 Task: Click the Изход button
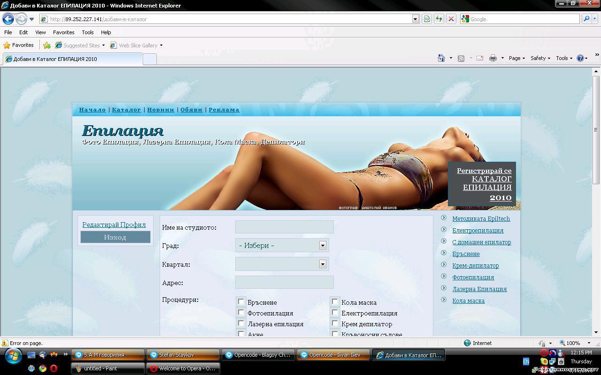pyautogui.click(x=115, y=237)
